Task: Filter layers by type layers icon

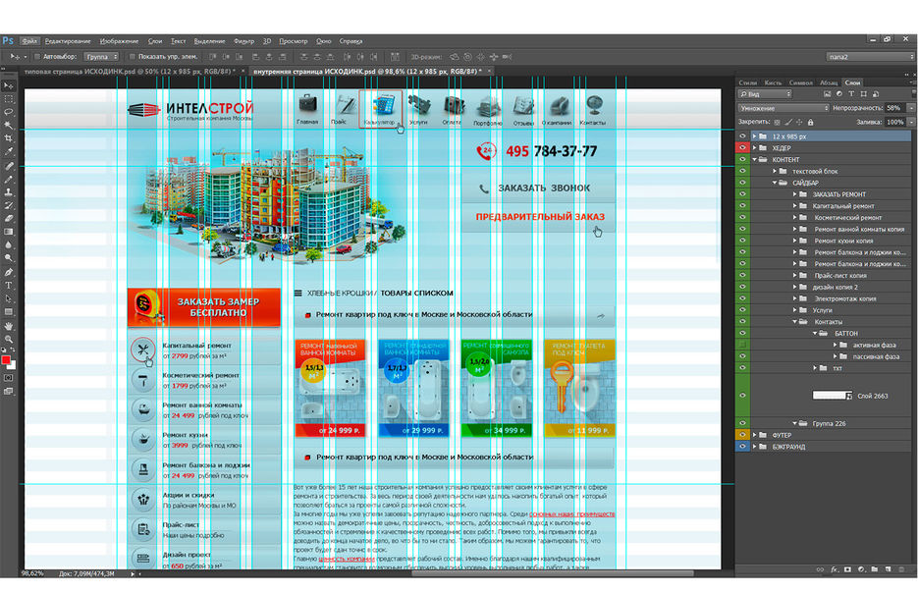Action: [851, 93]
